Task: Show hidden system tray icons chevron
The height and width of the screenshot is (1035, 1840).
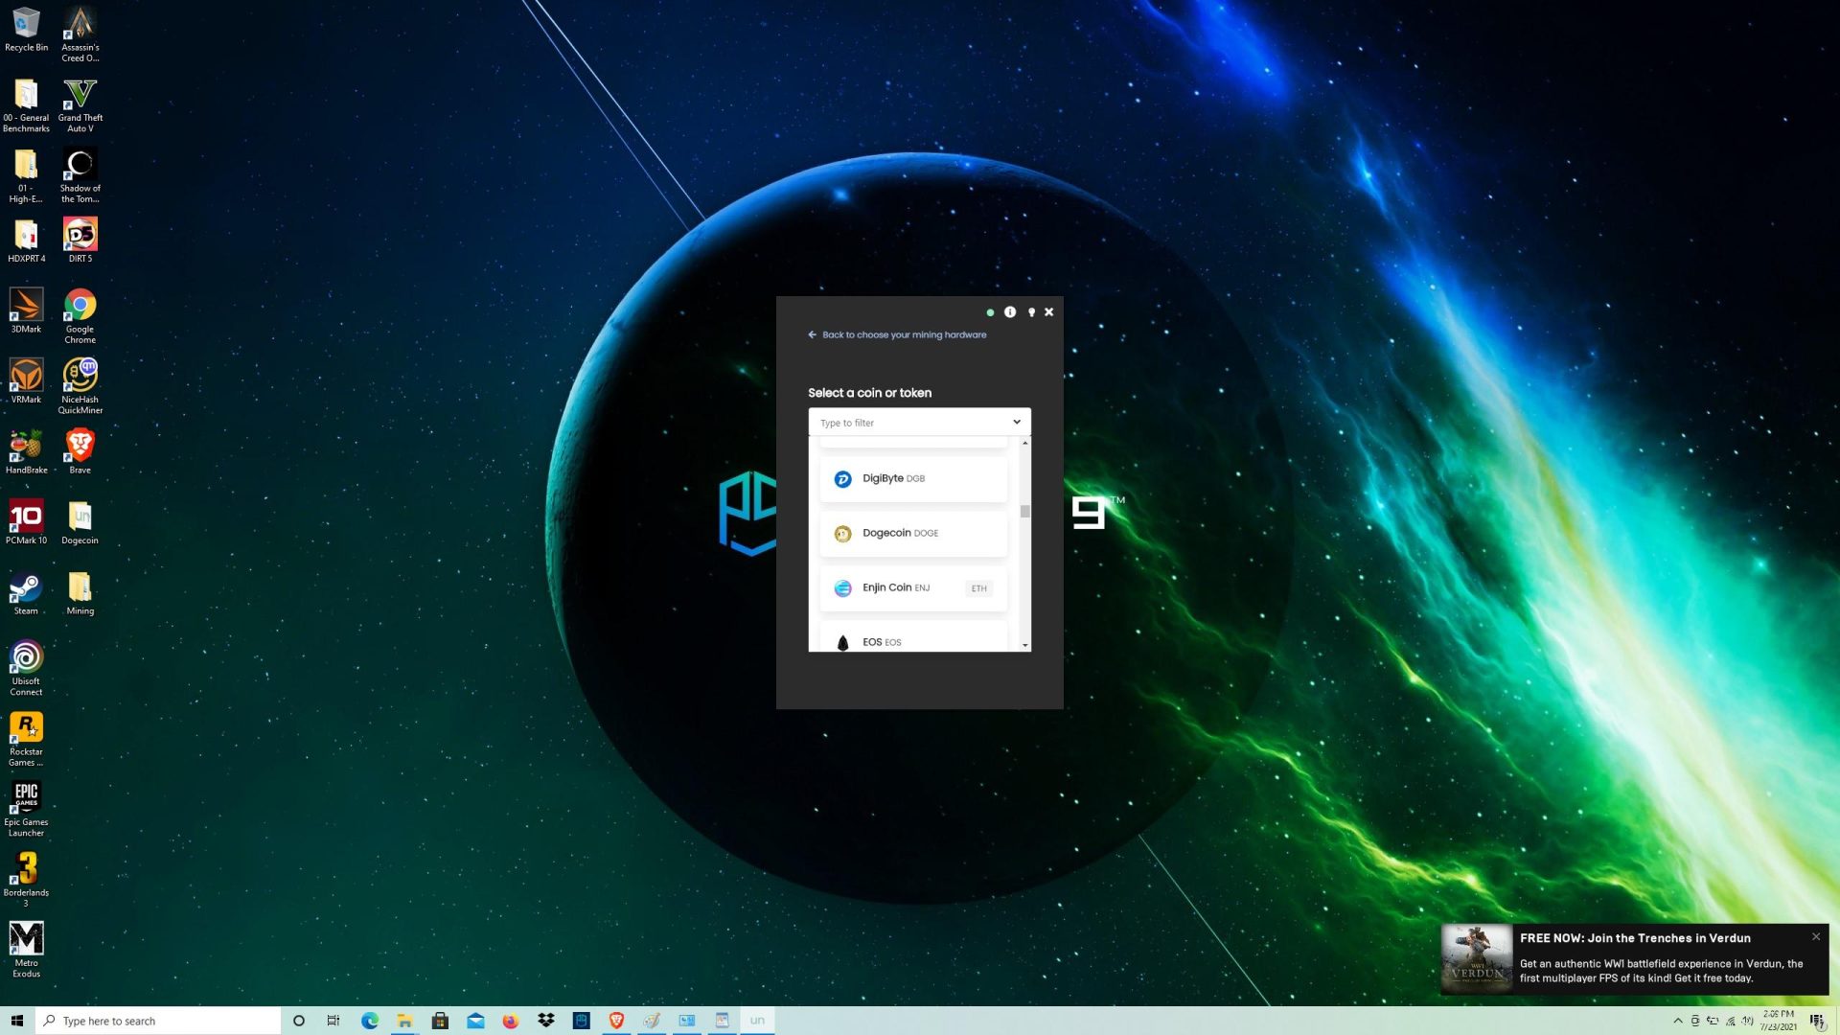Action: click(x=1678, y=1021)
